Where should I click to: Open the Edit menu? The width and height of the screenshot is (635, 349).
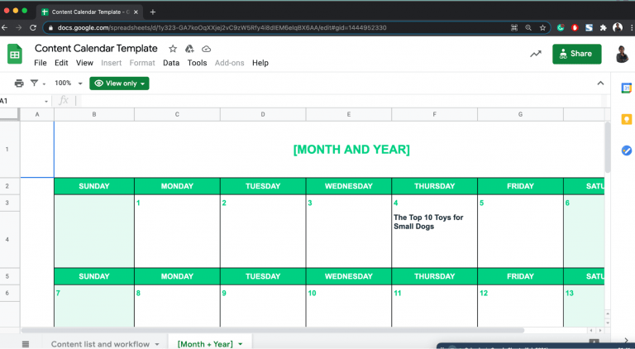(61, 63)
